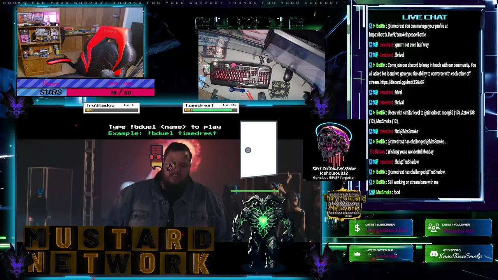Click the Latest Follower panel name
The width and height of the screenshot is (498, 280).
458,231
